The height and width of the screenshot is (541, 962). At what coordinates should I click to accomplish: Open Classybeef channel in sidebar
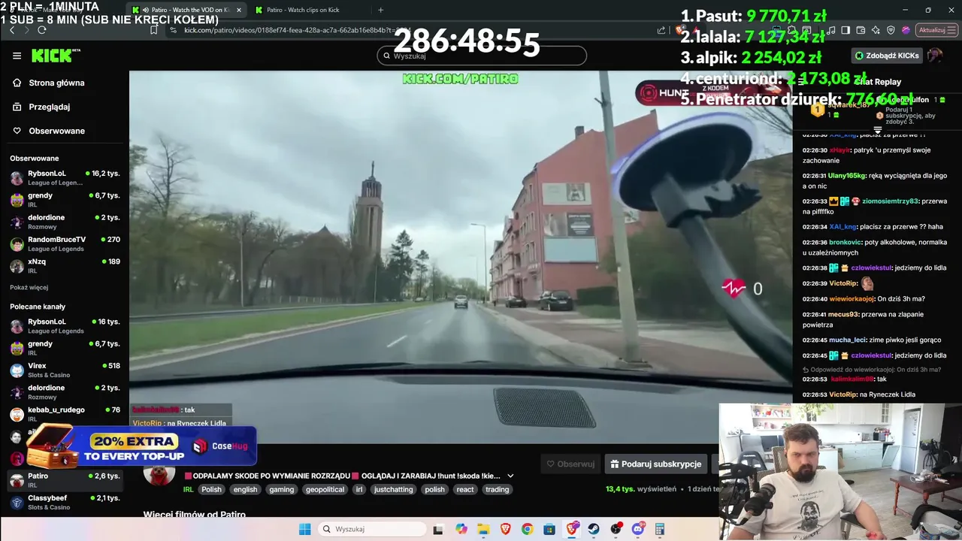coord(64,502)
